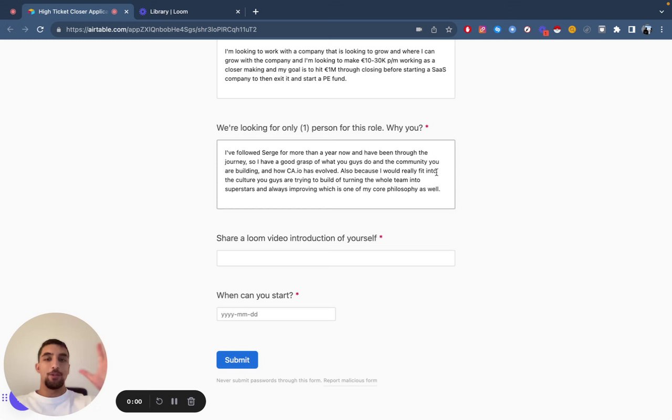The image size is (672, 420).
Task: Go back to the previous page
Action: [x=10, y=29]
